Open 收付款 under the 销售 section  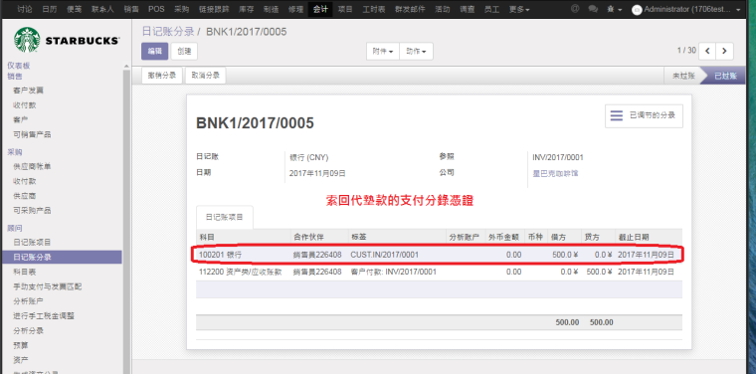coord(25,105)
